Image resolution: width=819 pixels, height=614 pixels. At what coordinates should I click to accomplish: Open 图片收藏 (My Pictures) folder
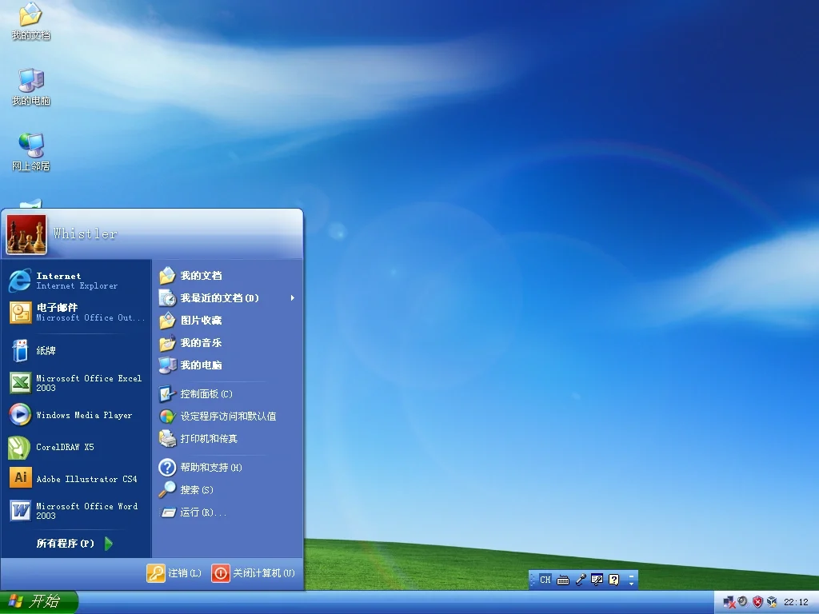click(202, 320)
